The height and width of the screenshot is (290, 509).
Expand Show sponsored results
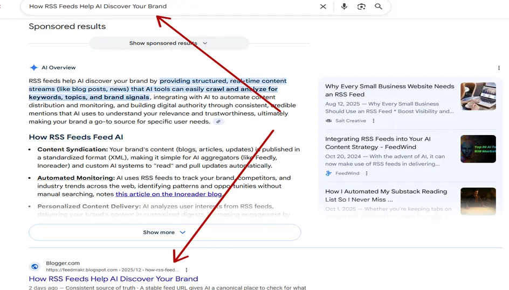(x=168, y=43)
